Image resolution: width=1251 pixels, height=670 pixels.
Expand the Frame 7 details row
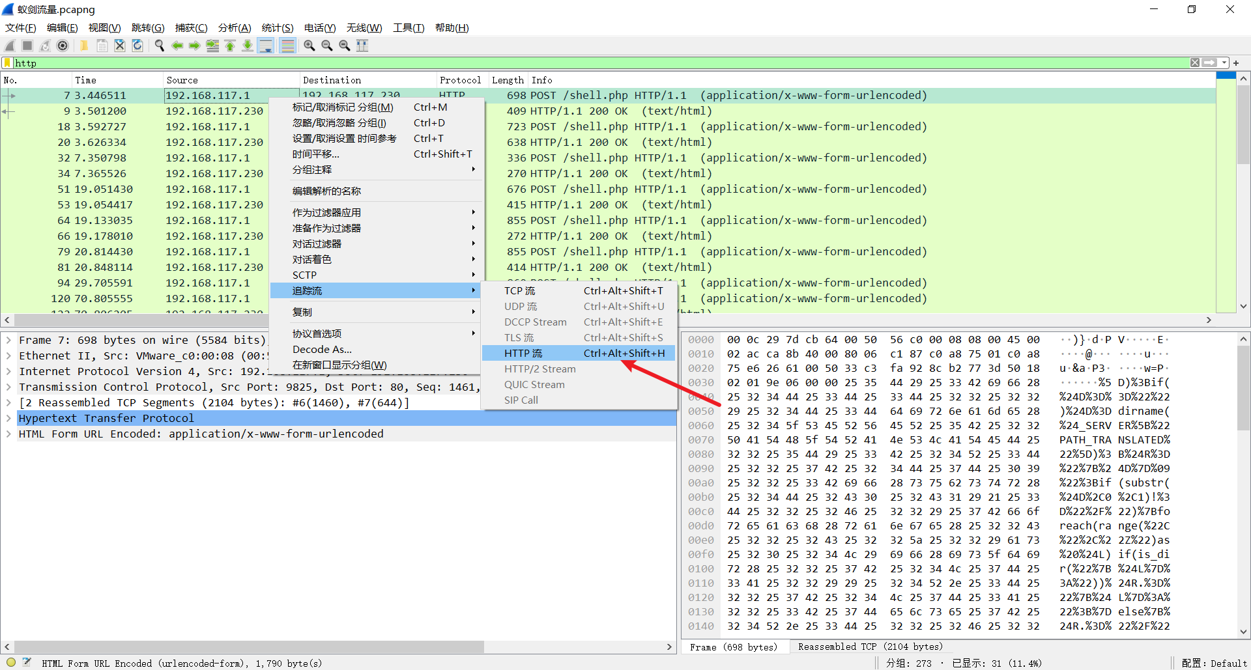[8, 341]
